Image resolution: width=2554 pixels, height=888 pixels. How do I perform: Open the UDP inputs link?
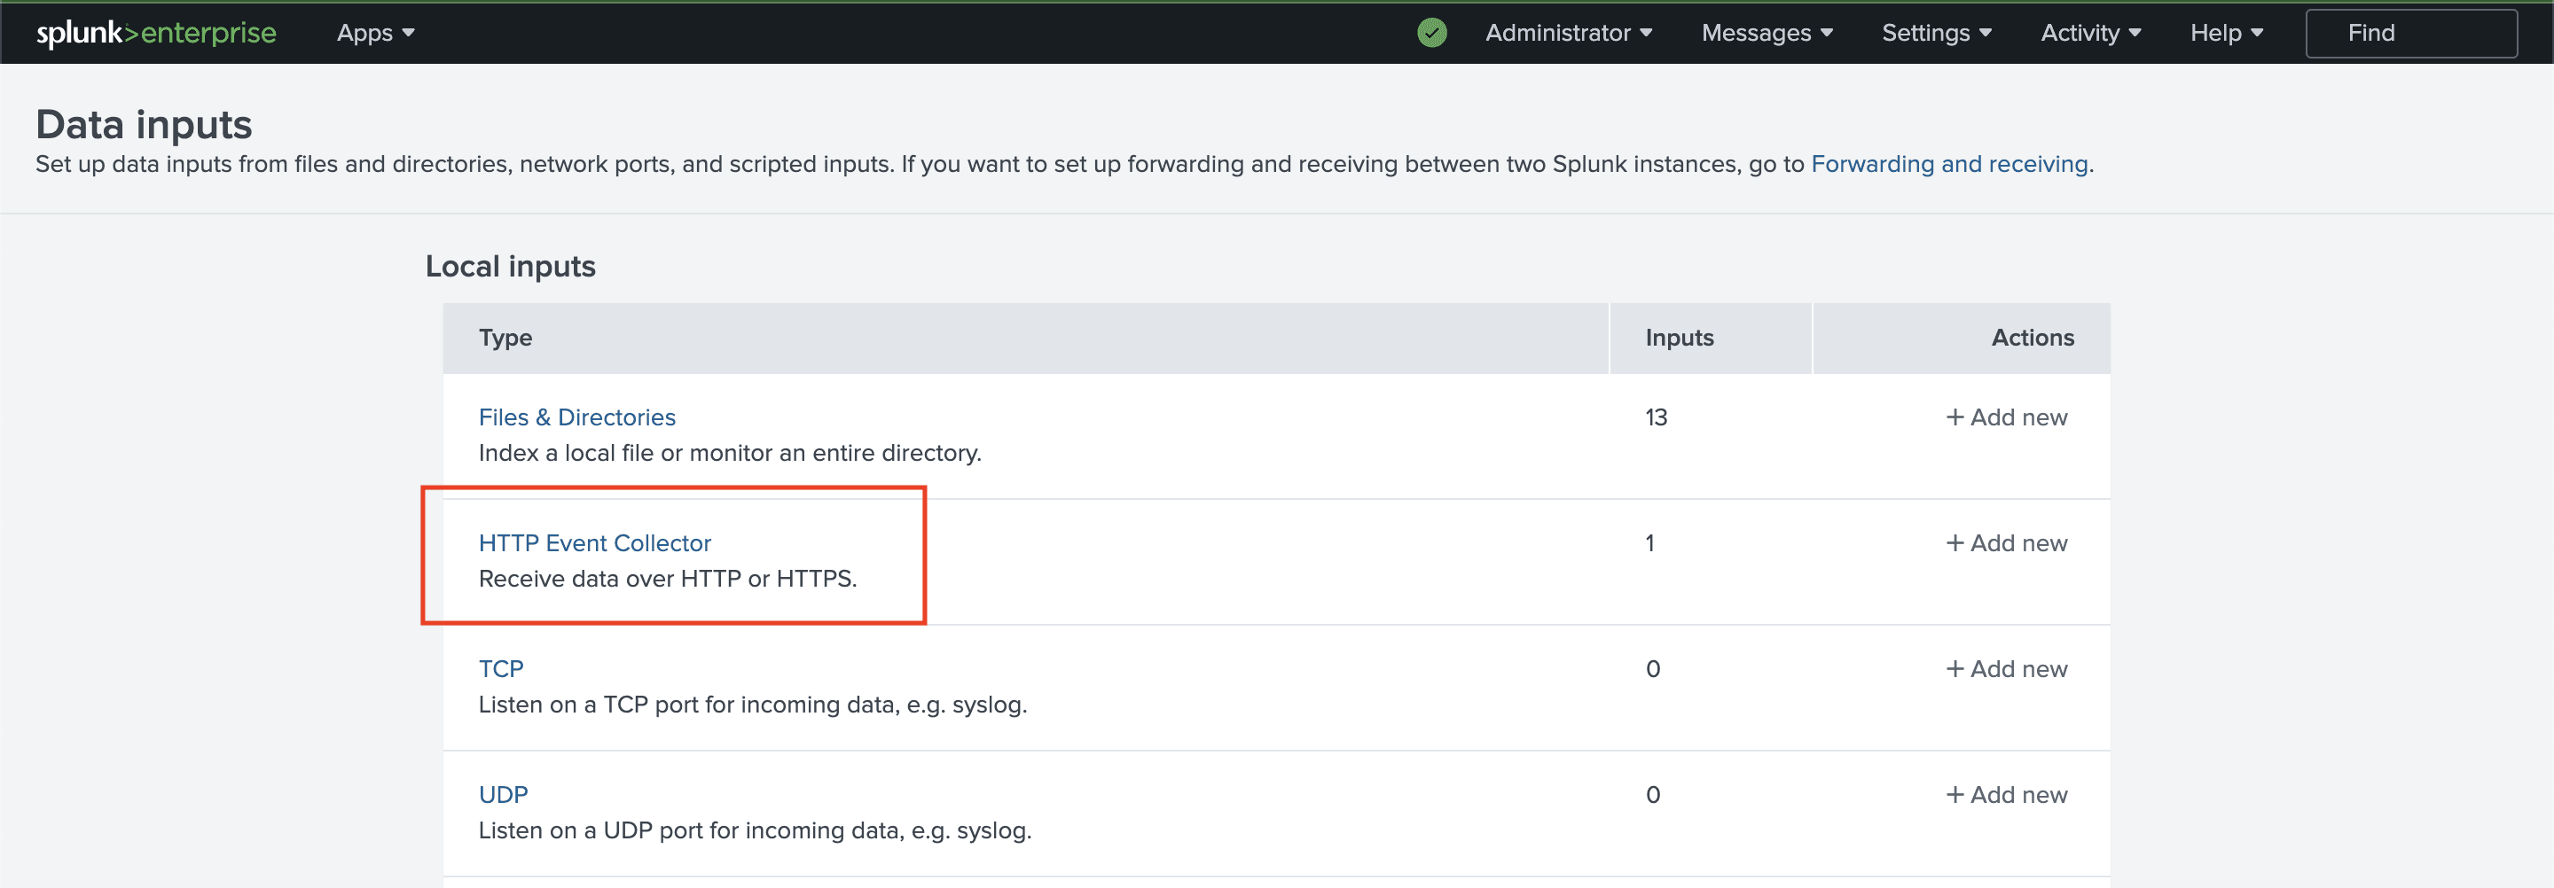[503, 795]
